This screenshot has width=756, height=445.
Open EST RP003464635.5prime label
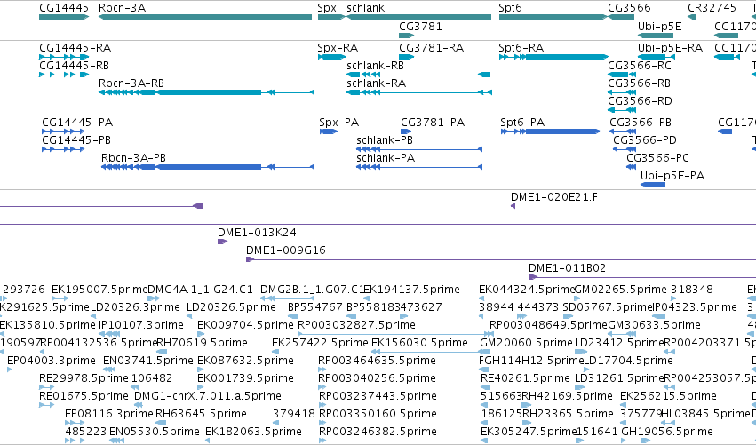pos(377,362)
